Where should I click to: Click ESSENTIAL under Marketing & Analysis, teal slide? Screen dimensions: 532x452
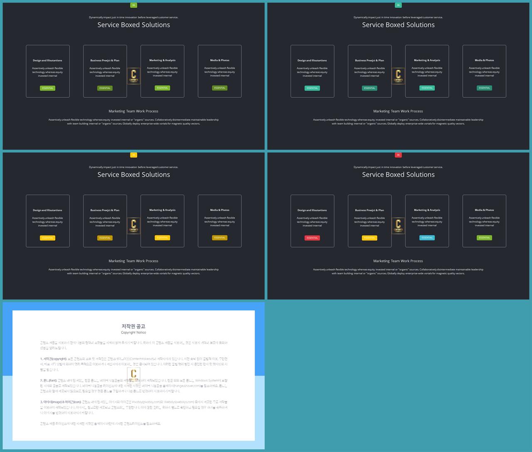click(x=427, y=88)
